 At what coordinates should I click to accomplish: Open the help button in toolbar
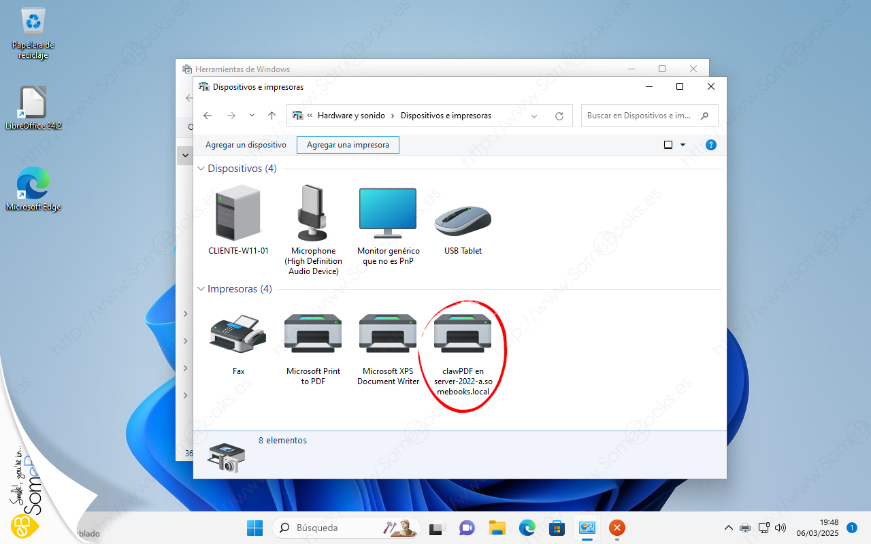tap(711, 145)
